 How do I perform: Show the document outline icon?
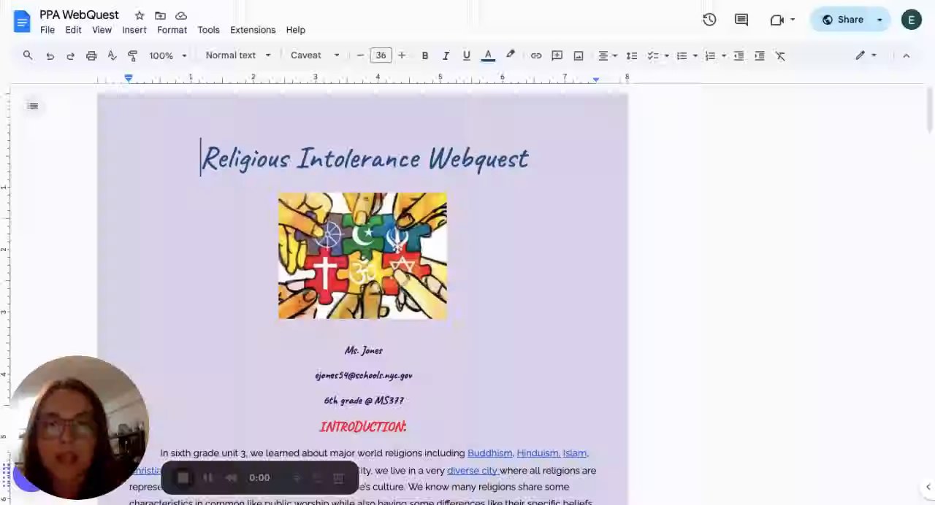pos(33,106)
